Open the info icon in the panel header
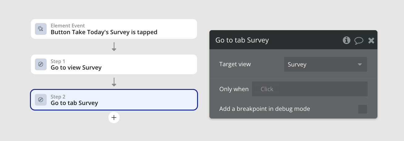Viewport: 404px width, 141px height. click(x=347, y=40)
